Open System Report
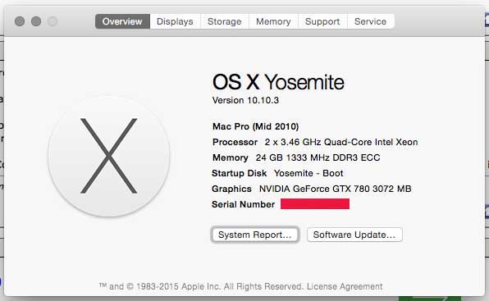 pyautogui.click(x=255, y=235)
